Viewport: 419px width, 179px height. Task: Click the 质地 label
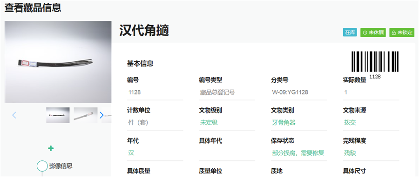277,171
